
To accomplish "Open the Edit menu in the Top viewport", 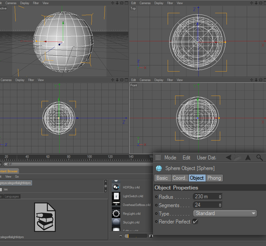I will click(x=133, y=3).
